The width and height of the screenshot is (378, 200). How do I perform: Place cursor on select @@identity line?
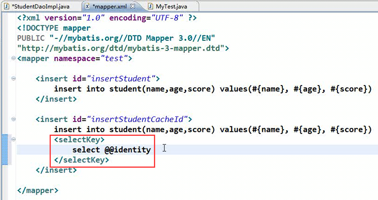pyautogui.click(x=111, y=150)
